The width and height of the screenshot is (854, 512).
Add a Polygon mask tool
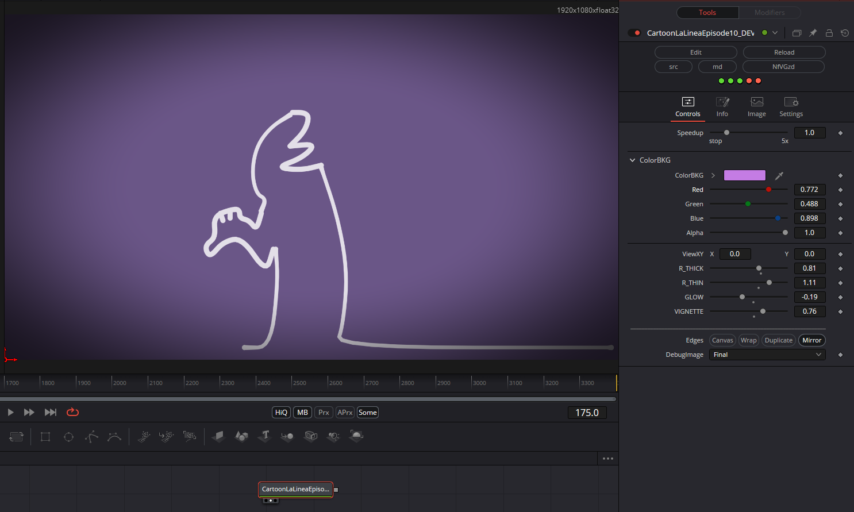click(91, 437)
